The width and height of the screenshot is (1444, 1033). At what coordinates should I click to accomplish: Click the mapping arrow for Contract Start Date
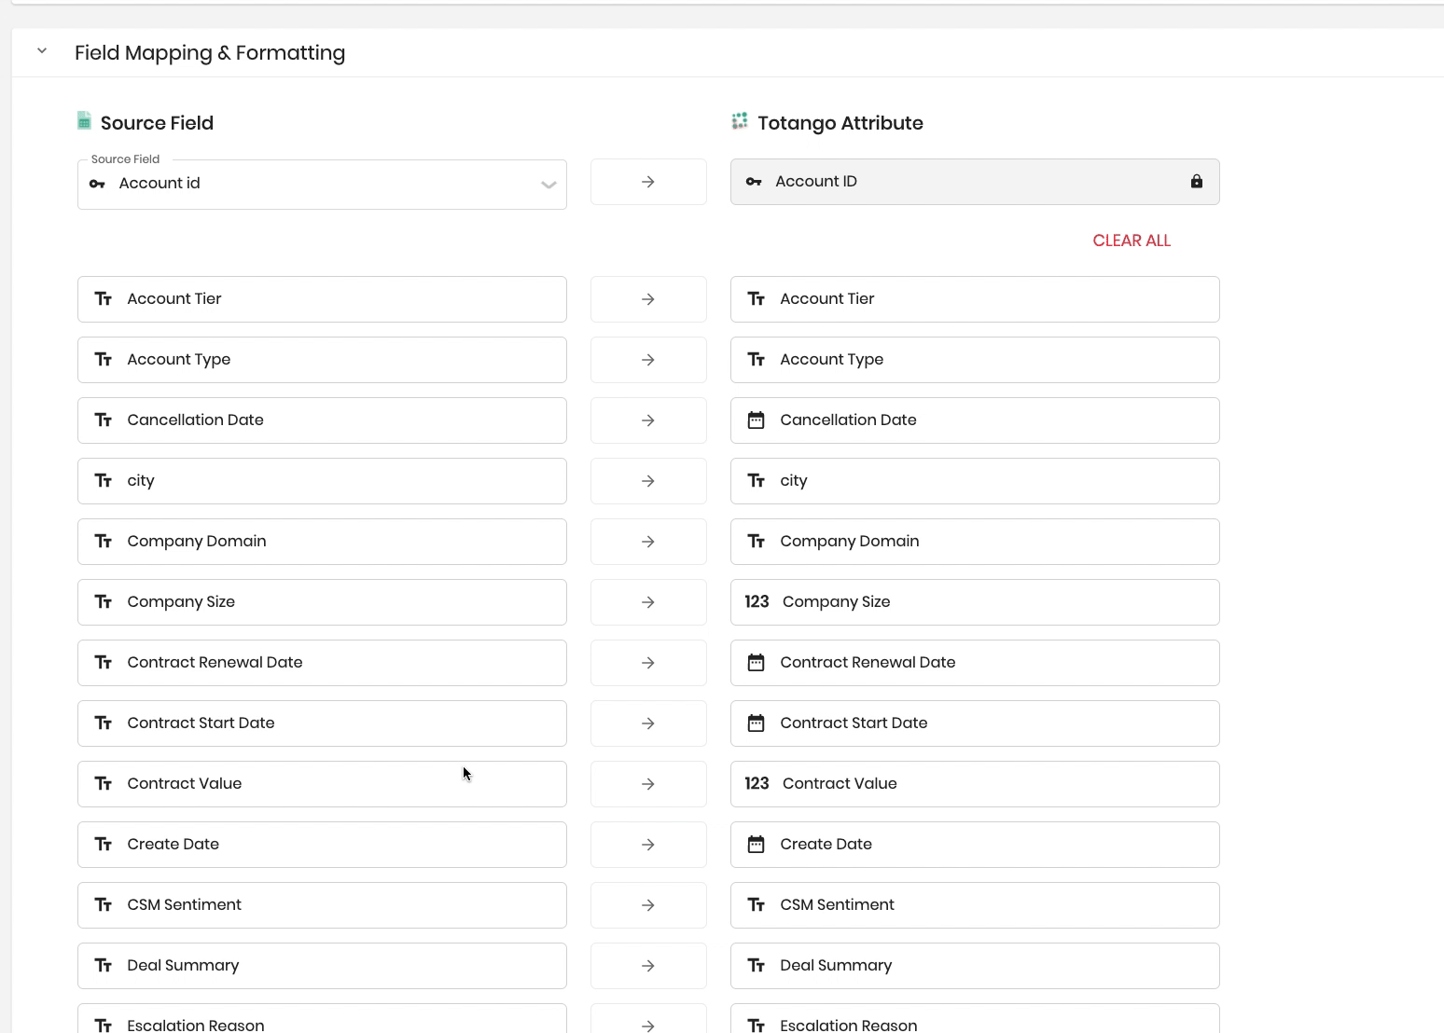[648, 723]
